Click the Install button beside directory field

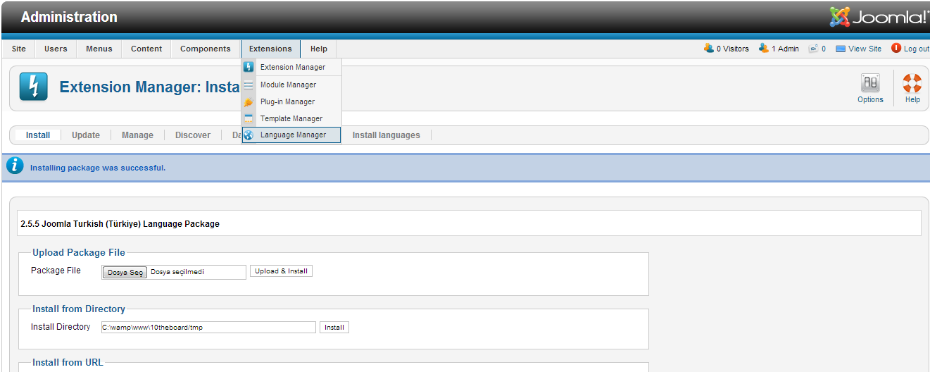tap(334, 328)
